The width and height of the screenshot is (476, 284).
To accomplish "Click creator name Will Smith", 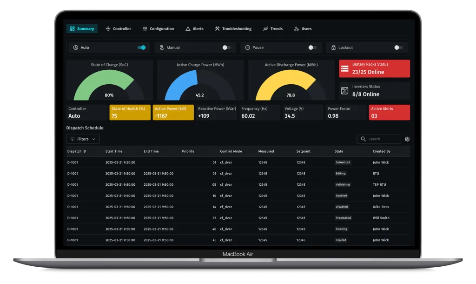I will (381, 218).
